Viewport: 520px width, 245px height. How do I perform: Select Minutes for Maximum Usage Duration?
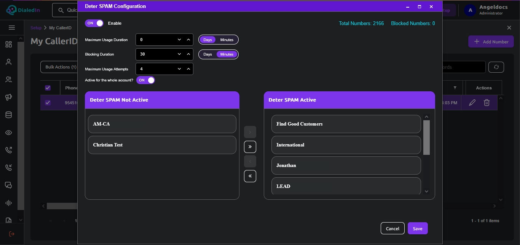coord(227,40)
